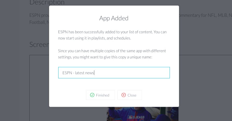The image size is (232, 121).
Task: Click the "App Added" dialog heading
Action: coord(114,18)
